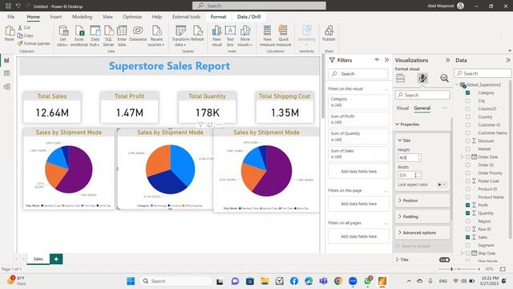Open the Data / Drill ribbon tab

248,17
